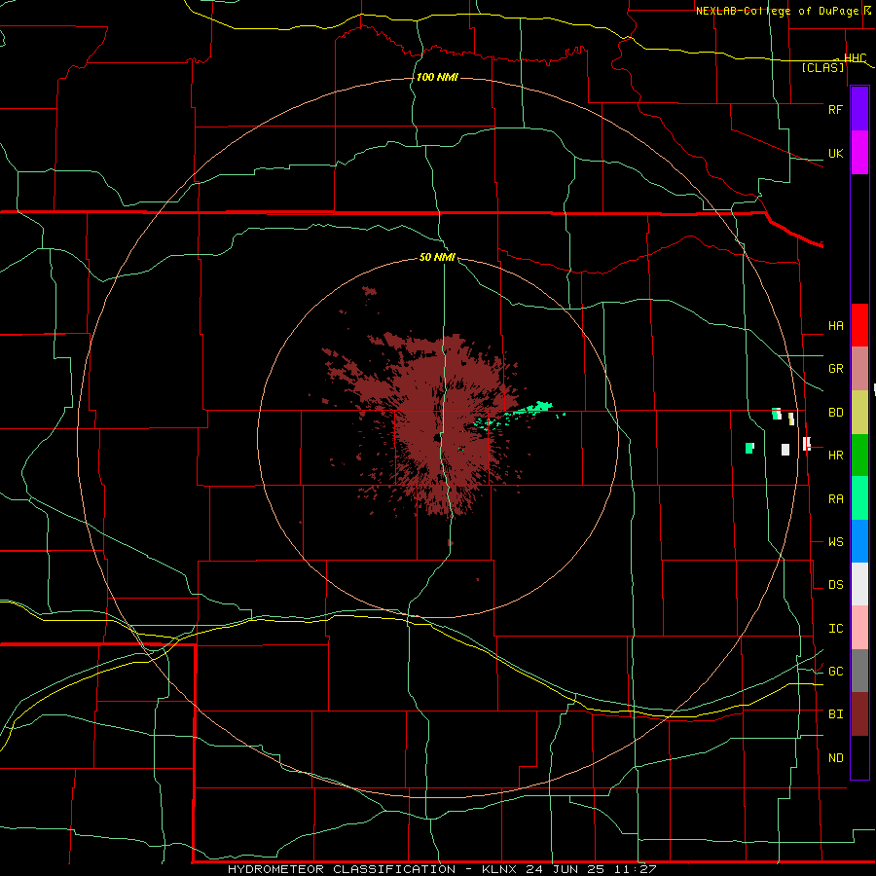
Task: Click the "50 NMI" range ring label
Action: coord(437,258)
